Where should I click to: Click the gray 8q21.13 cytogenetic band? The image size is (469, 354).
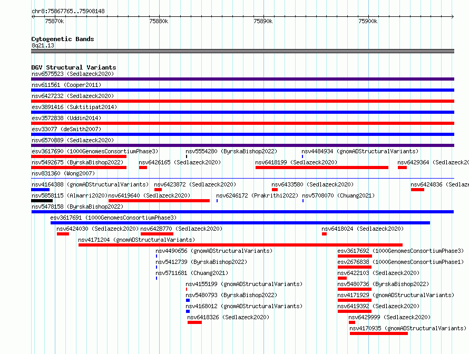click(x=242, y=51)
